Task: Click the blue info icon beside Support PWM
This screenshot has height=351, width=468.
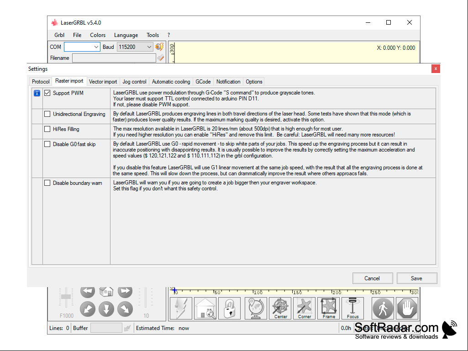Action: click(37, 93)
